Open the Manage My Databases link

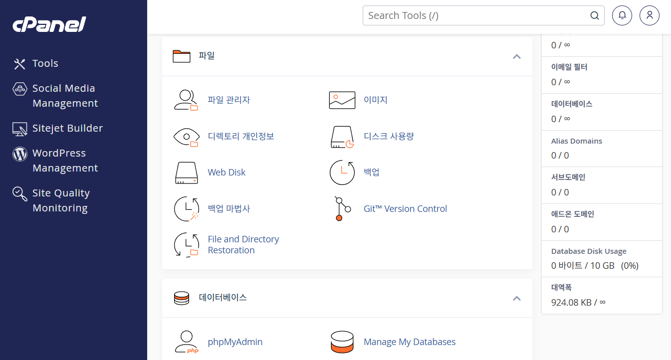410,342
